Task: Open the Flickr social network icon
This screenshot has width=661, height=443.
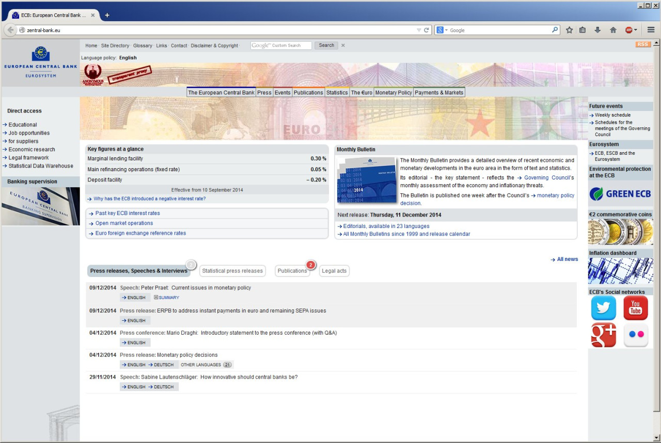Action: coord(635,335)
